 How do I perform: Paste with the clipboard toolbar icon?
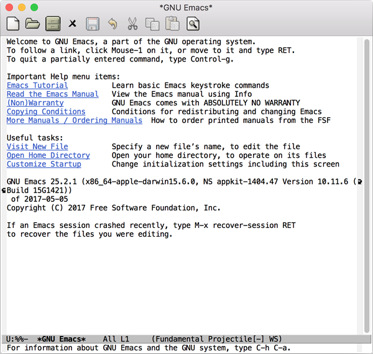pyautogui.click(x=172, y=24)
